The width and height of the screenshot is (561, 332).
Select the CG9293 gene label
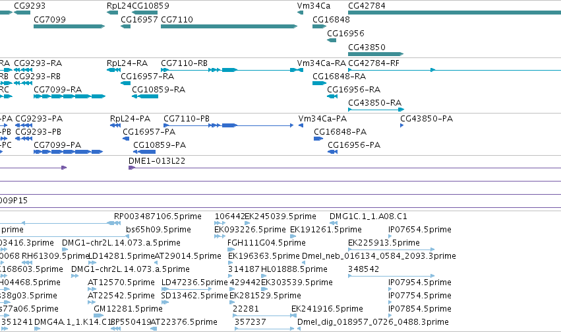pyautogui.click(x=30, y=6)
